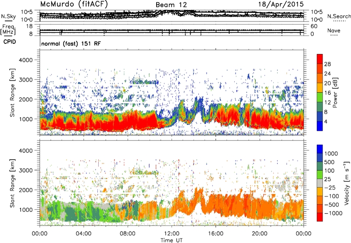The height and width of the screenshot is (243, 351).
Task: Click the 12:00 time axis label
Action: 172,234
